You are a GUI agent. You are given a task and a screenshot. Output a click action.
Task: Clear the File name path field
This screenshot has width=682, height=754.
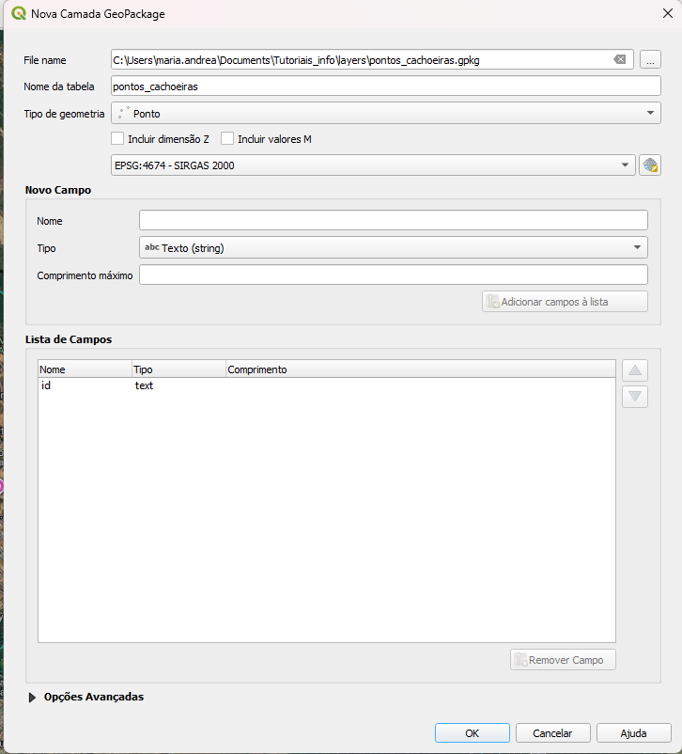coord(619,60)
